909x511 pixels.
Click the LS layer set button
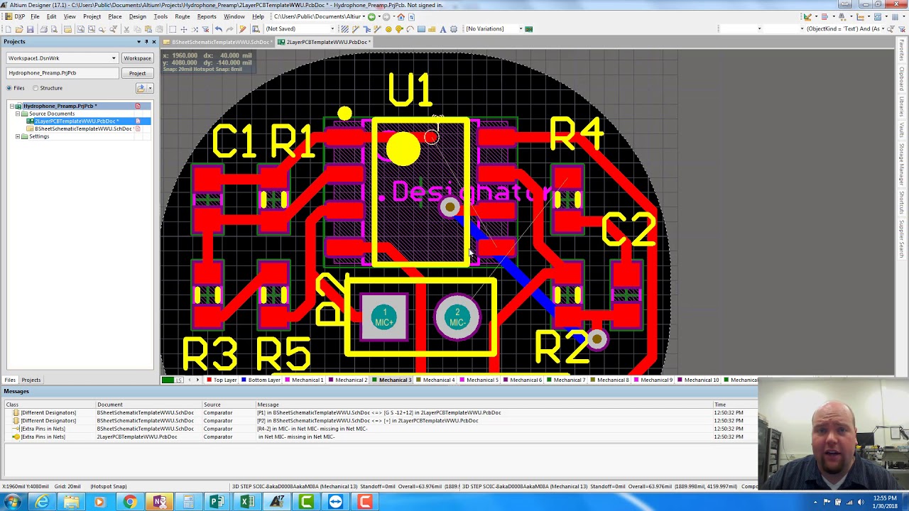click(x=180, y=380)
